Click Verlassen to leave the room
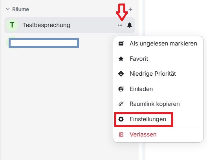 [x=158, y=135]
